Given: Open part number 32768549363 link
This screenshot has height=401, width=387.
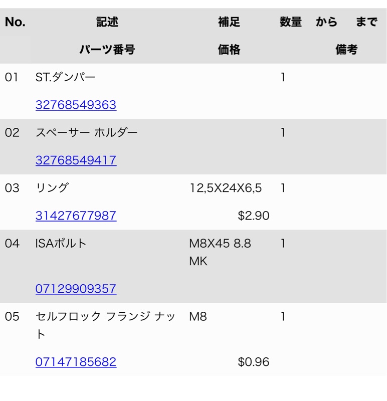Looking at the screenshot, I should [x=76, y=105].
